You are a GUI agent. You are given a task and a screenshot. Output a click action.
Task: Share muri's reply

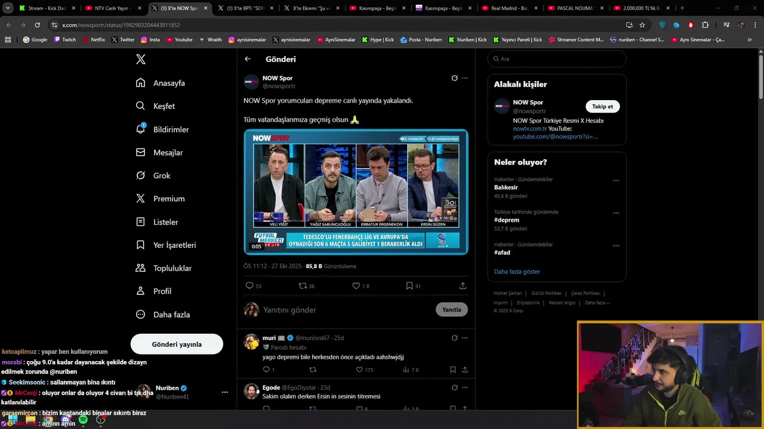tap(464, 370)
